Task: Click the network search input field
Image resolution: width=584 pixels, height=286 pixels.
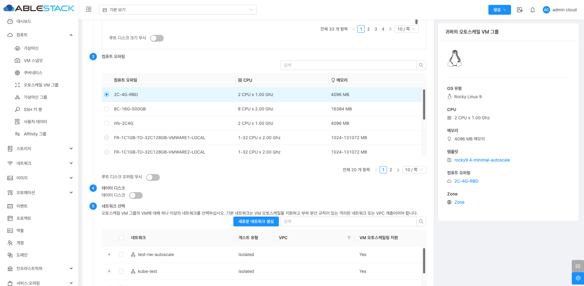Action: pyautogui.click(x=348, y=221)
